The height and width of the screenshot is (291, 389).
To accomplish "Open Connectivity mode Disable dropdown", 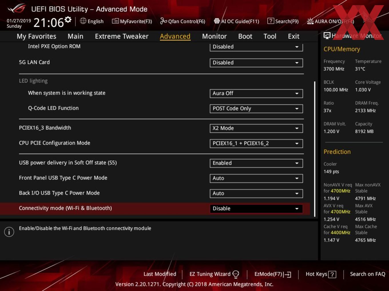I will click(x=256, y=209).
